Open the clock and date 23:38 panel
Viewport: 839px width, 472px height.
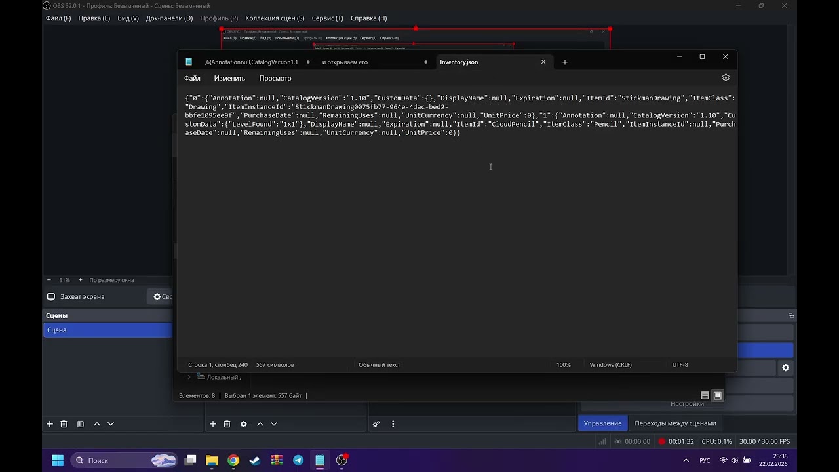tap(773, 460)
